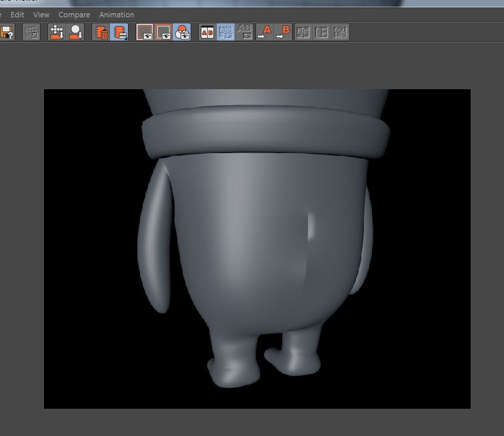Open the View menu
Viewport: 504px width, 436px height.
[x=41, y=15]
